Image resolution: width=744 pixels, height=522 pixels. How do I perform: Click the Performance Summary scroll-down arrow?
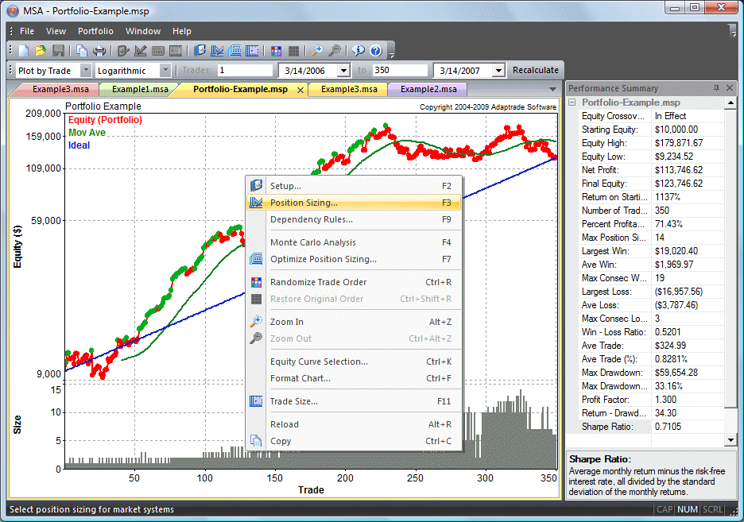point(730,440)
